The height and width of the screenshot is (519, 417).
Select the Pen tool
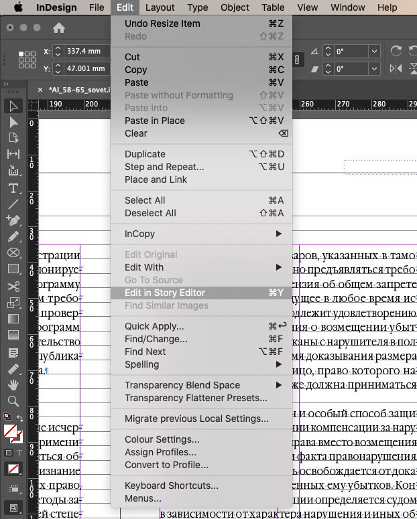[13, 220]
